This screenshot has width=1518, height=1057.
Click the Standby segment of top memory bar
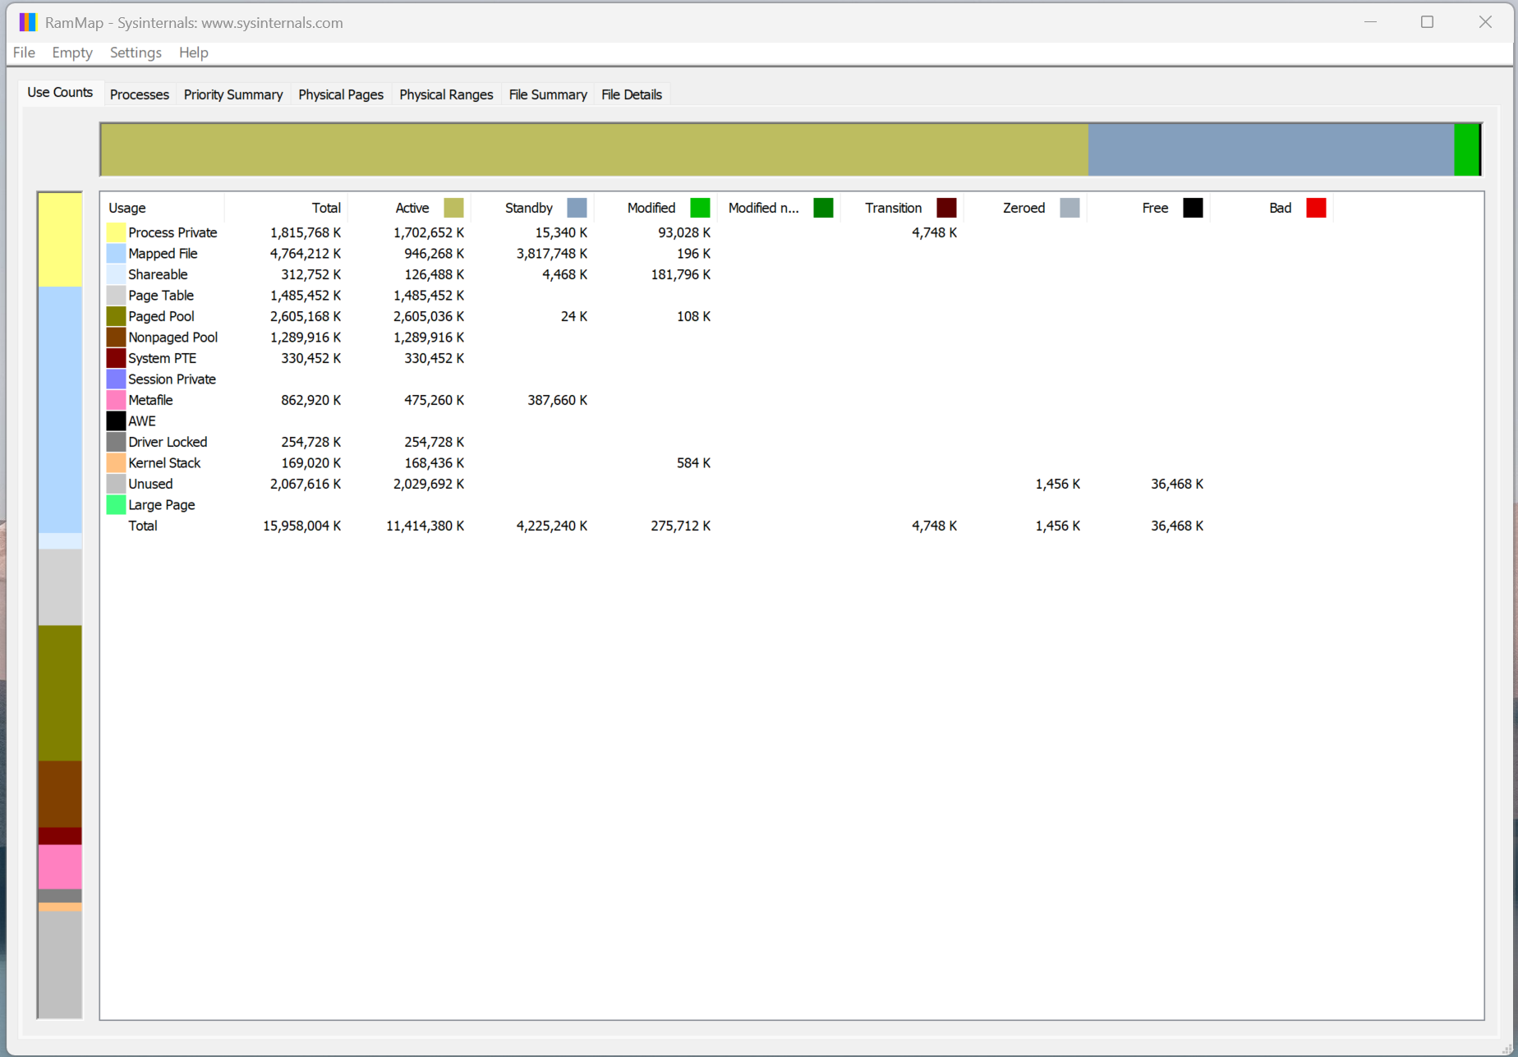pyautogui.click(x=1271, y=149)
